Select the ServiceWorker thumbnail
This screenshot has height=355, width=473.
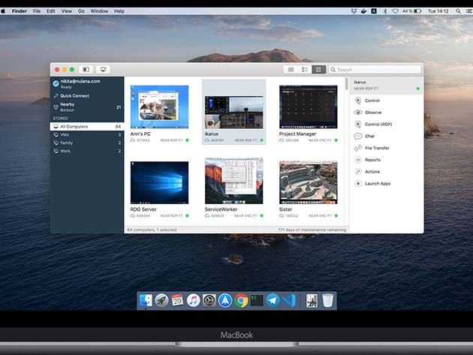[233, 181]
